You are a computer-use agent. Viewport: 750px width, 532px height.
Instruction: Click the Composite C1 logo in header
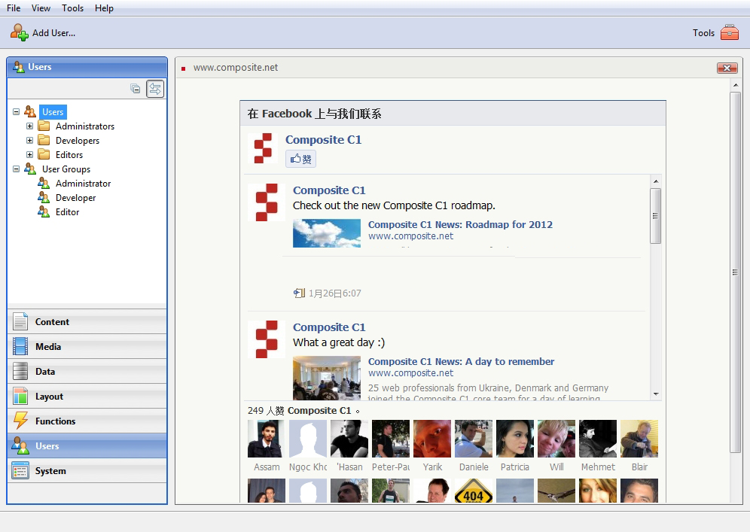263,148
